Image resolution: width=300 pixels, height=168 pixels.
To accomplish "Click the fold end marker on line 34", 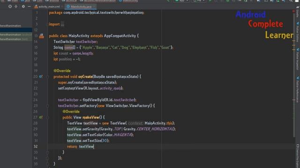I will 47,158.
